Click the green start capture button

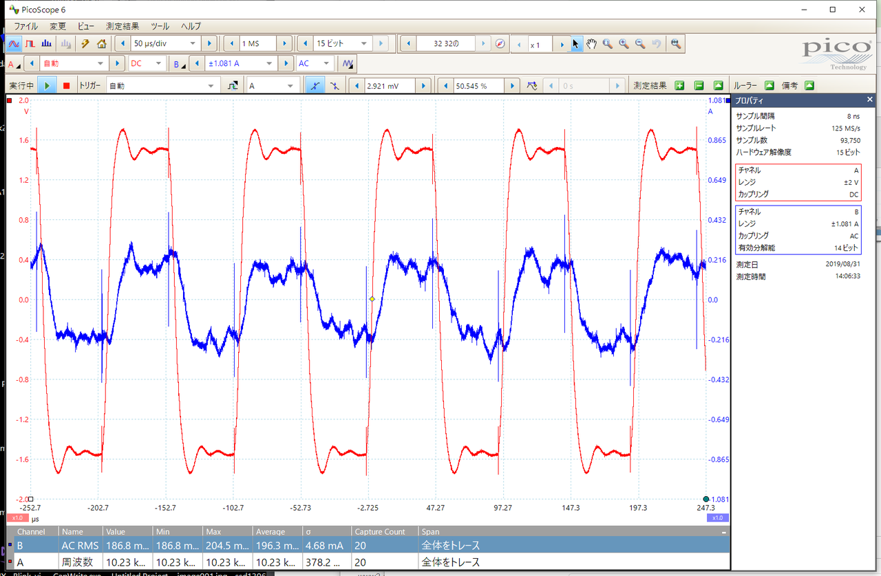(47, 86)
